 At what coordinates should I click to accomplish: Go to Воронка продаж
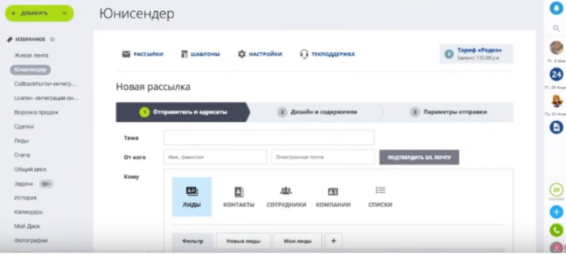[x=36, y=112]
